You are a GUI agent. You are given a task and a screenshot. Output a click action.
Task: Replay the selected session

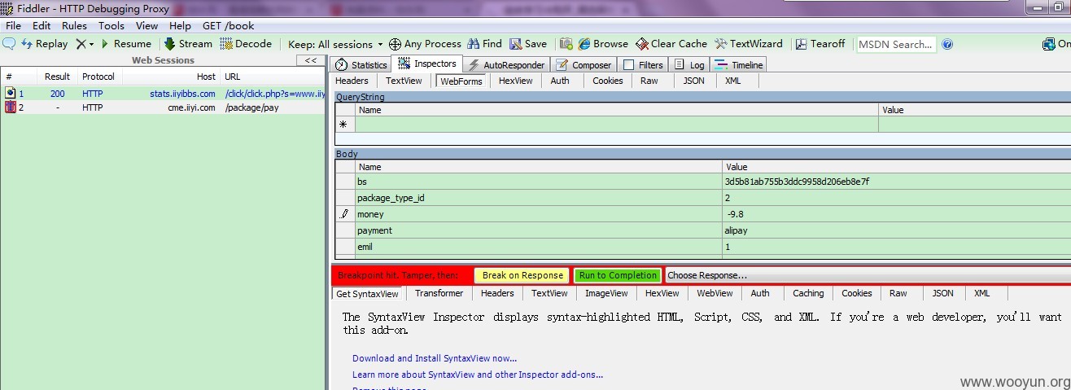[45, 44]
